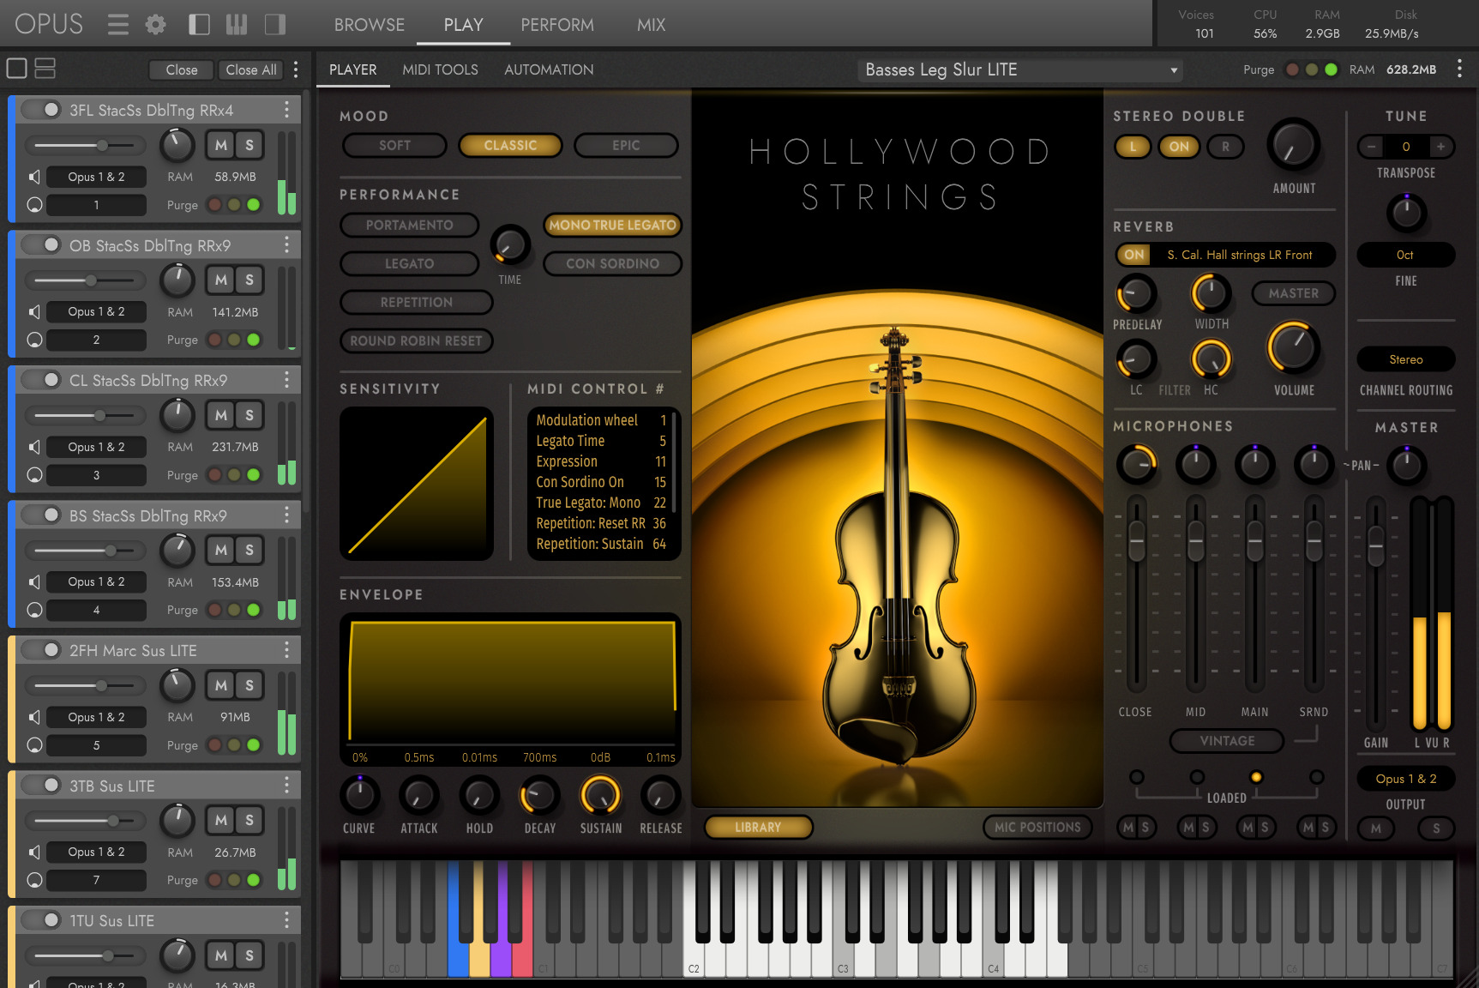Switch to MIX page
Screen dimensions: 1479x988
pyautogui.click(x=651, y=25)
